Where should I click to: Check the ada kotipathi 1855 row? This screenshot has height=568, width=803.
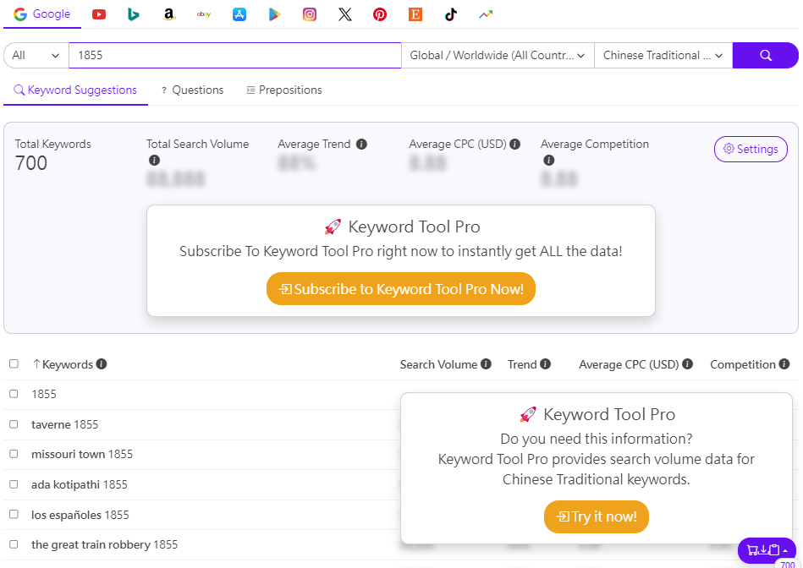(14, 484)
